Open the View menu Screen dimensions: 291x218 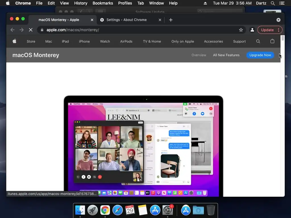point(65,3)
